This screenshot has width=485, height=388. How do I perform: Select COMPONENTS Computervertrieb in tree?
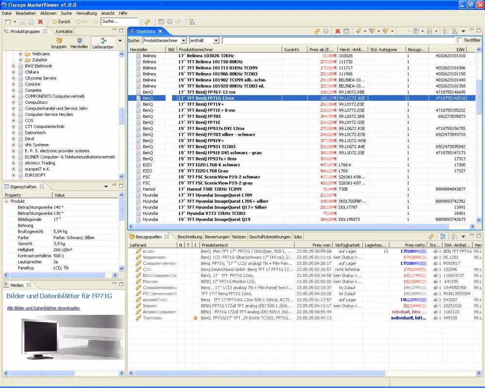55,96
